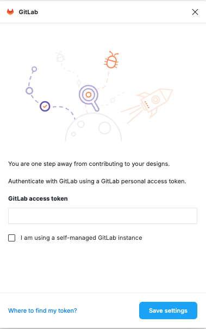206x329 pixels.
Task: Click the 'You are one step away' text
Action: pyautogui.click(x=89, y=164)
